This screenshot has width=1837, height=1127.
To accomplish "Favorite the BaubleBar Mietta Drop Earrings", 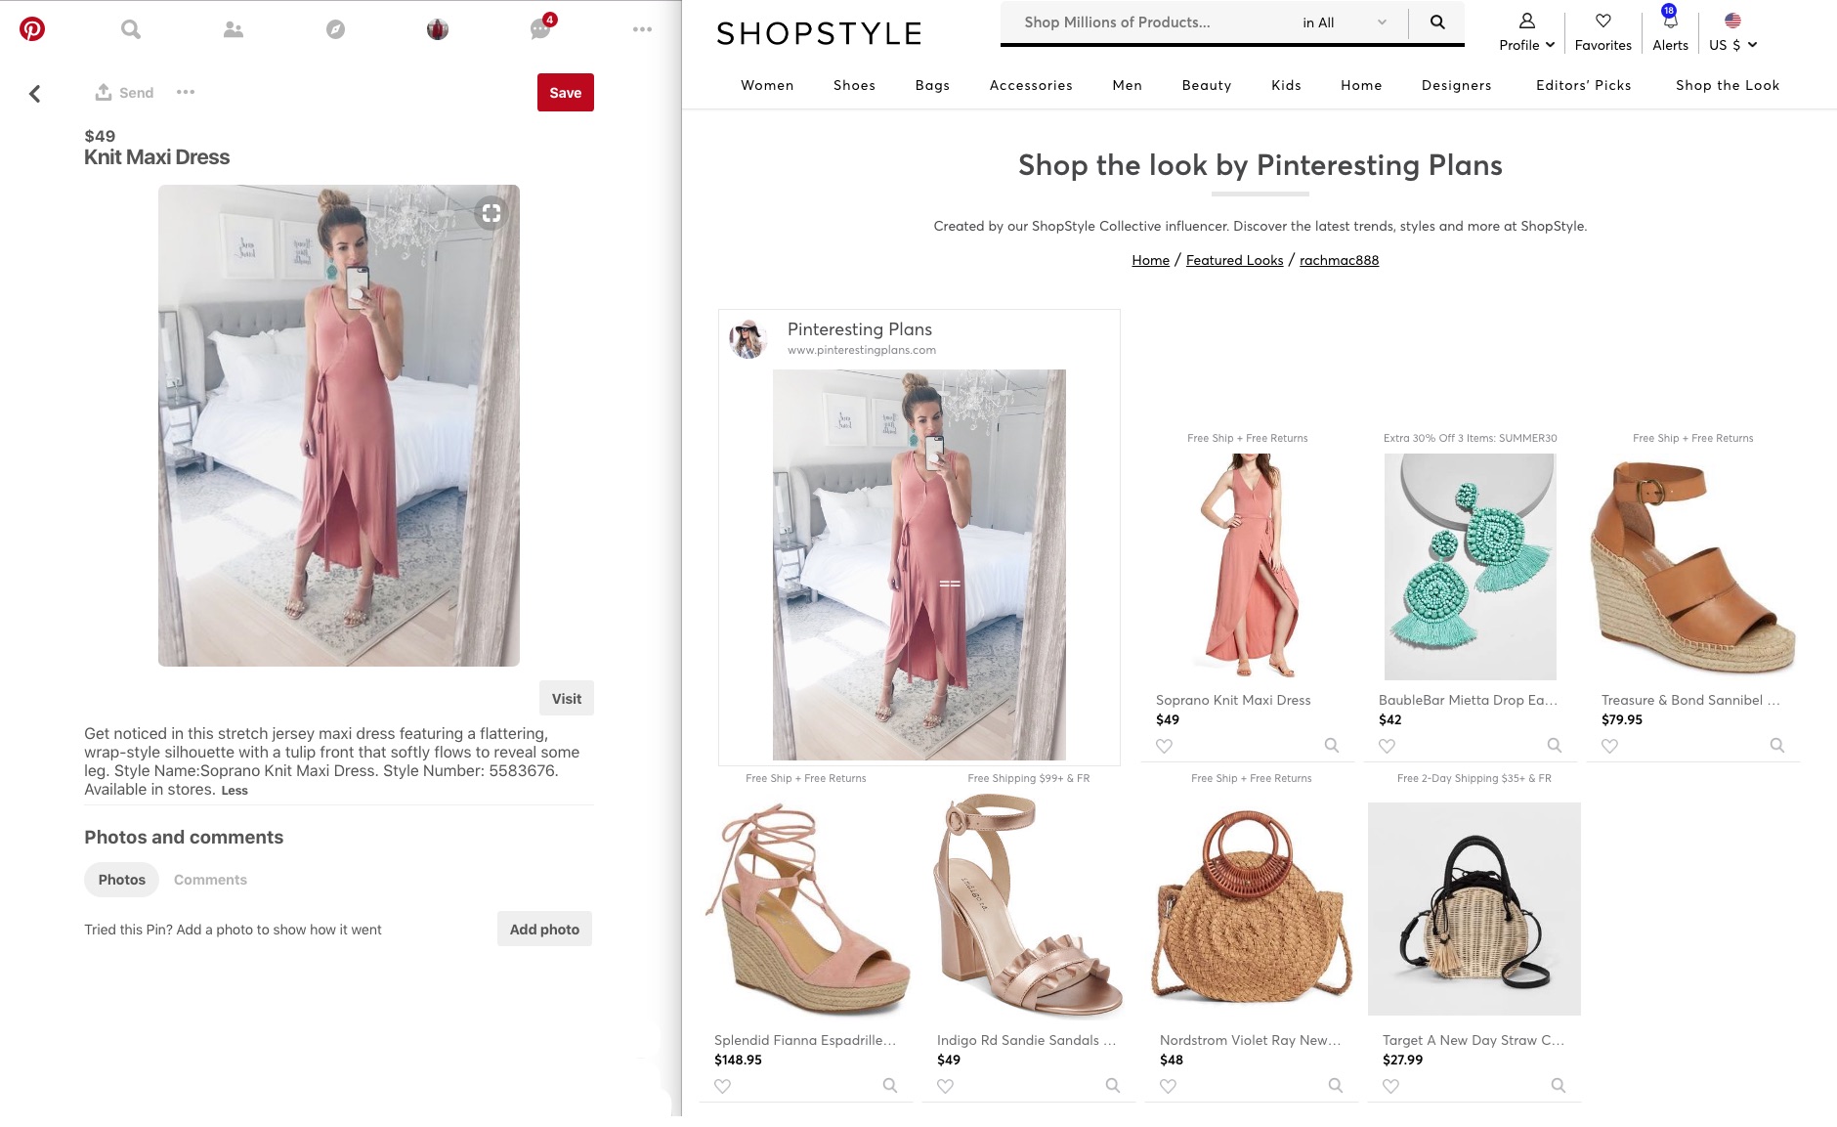I will [1387, 746].
